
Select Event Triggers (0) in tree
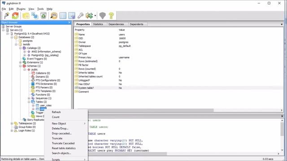click(37, 59)
